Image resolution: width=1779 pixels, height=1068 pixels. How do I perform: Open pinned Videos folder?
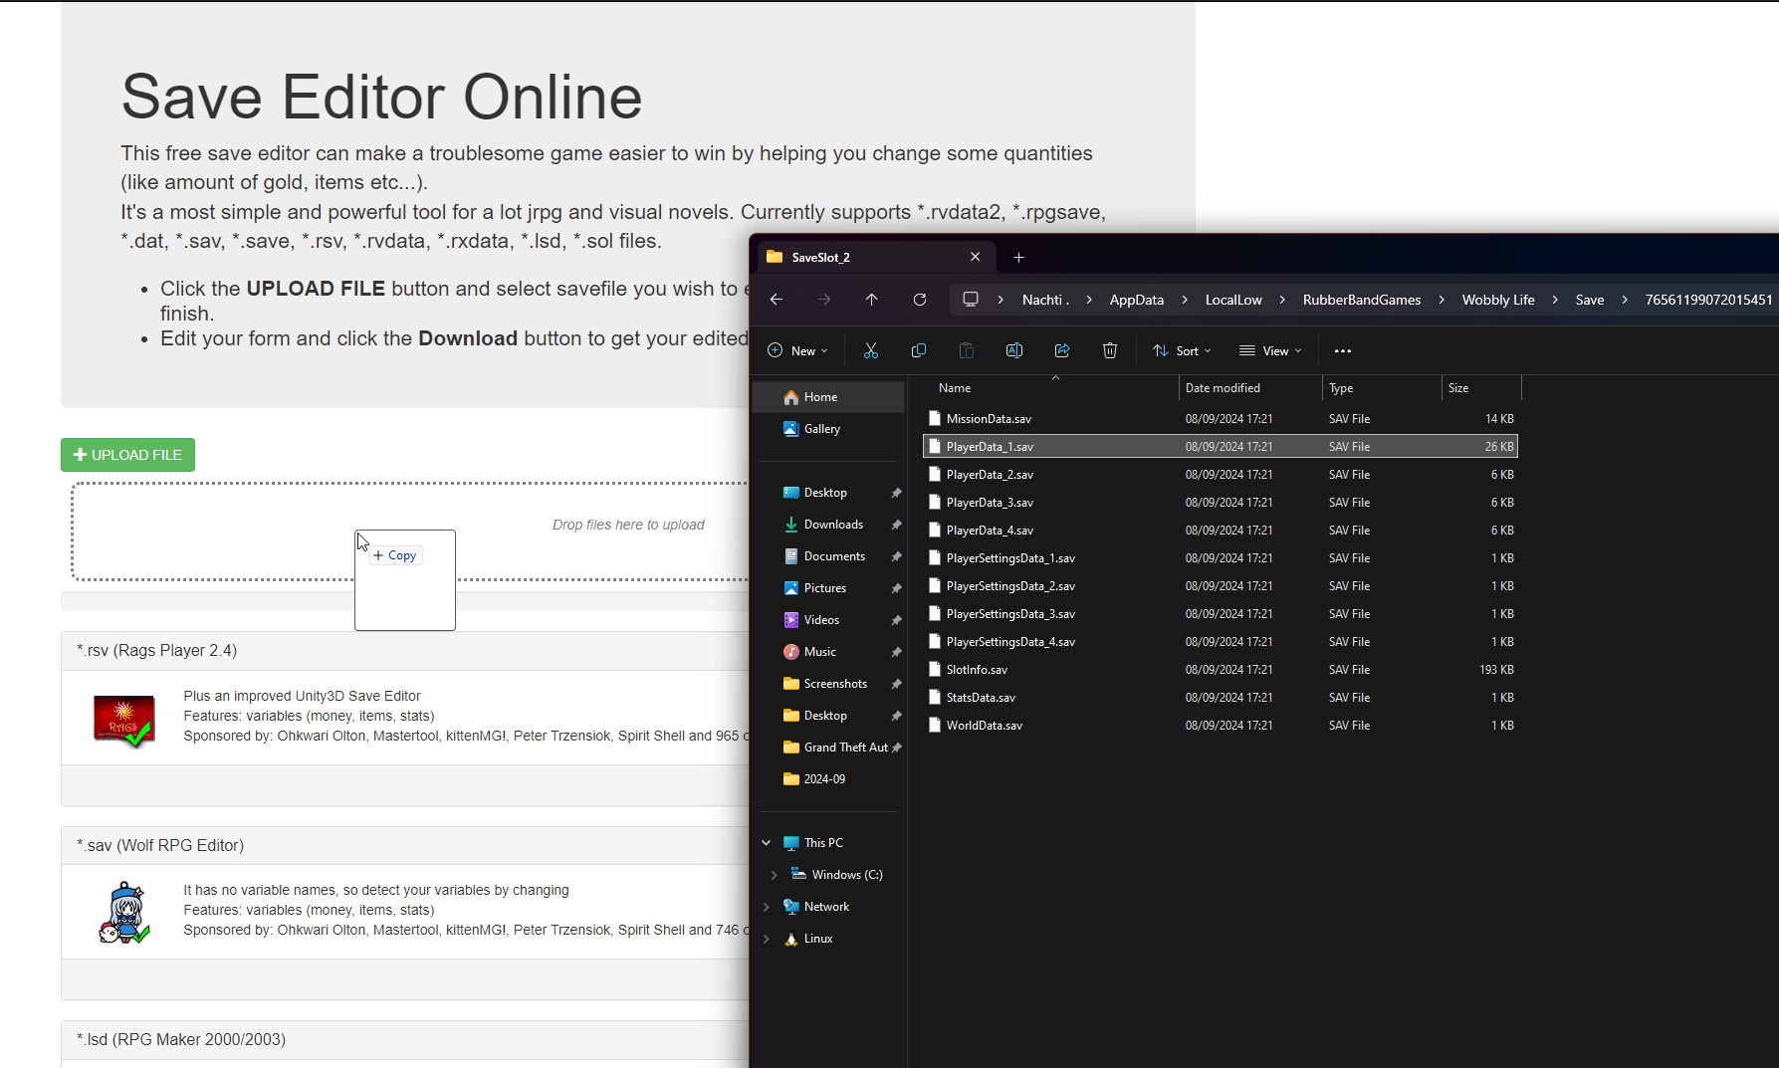click(x=821, y=620)
